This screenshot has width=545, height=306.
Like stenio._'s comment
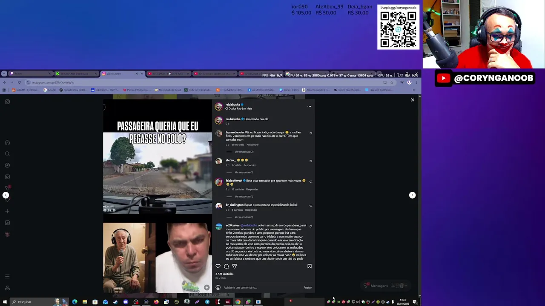tap(310, 161)
